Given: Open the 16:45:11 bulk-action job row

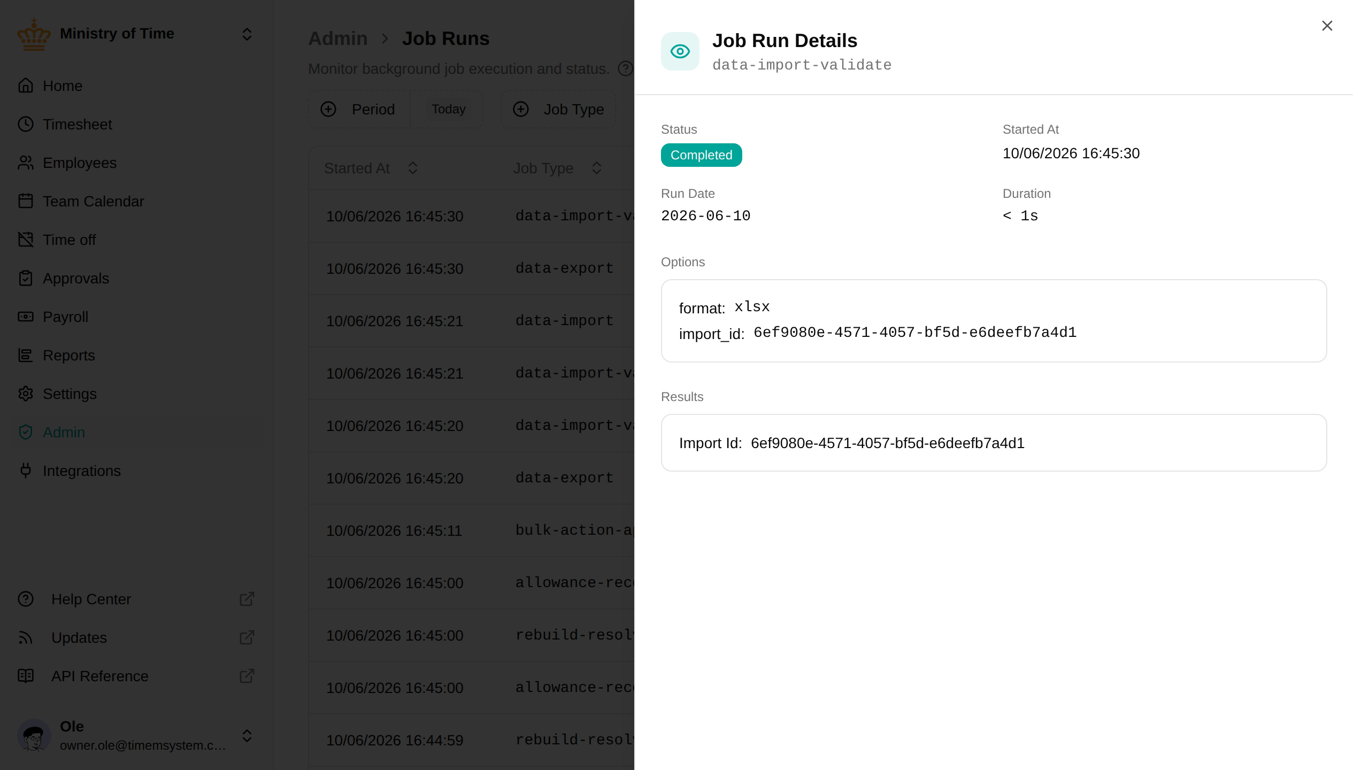Looking at the screenshot, I should coord(472,530).
